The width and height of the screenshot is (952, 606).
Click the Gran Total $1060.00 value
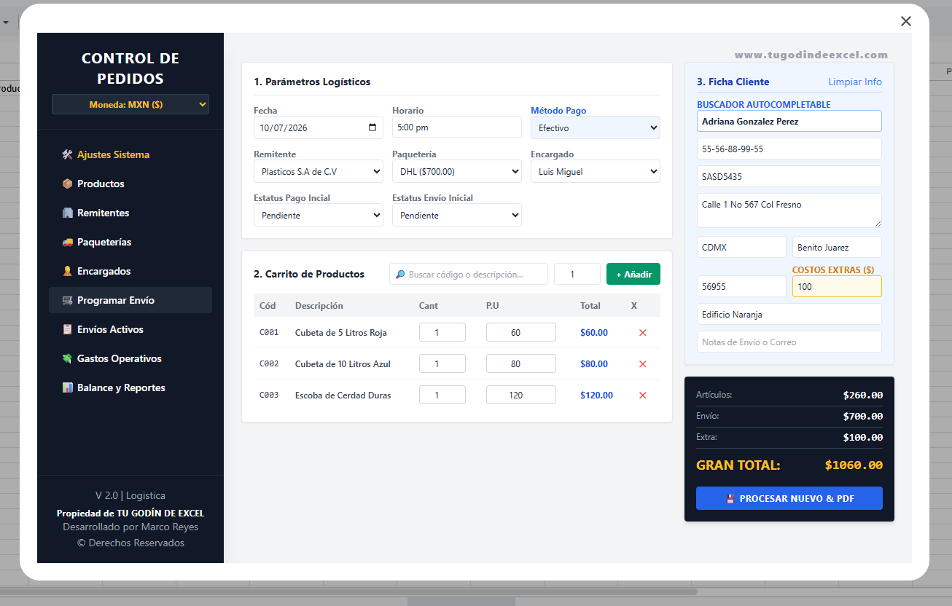[854, 465]
